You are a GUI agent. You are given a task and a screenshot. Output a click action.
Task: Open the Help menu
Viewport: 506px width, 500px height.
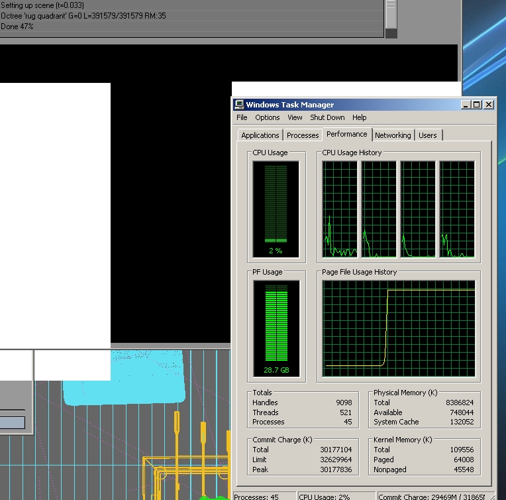(359, 117)
